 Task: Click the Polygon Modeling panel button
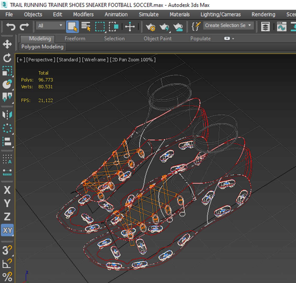pyautogui.click(x=42, y=47)
